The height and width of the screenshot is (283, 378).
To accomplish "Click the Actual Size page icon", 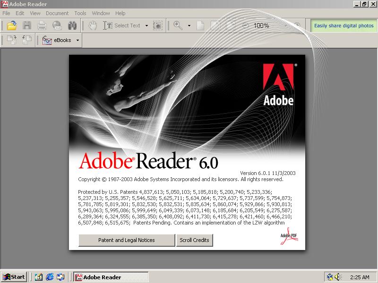I will (x=200, y=25).
